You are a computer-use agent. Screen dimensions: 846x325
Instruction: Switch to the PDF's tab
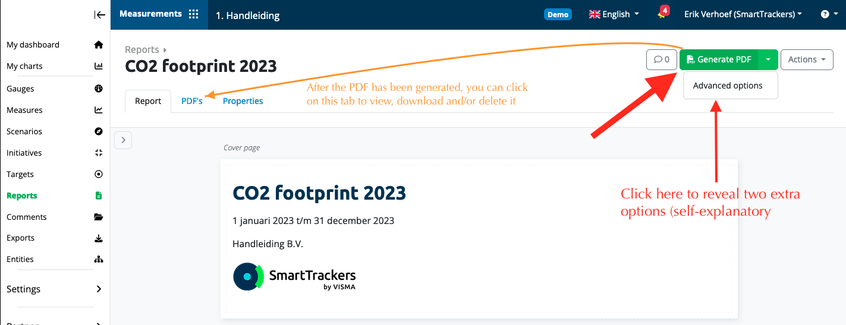(192, 101)
